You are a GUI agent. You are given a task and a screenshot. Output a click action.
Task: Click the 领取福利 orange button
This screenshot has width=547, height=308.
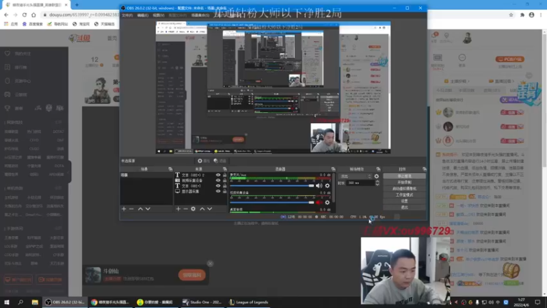tap(192, 275)
